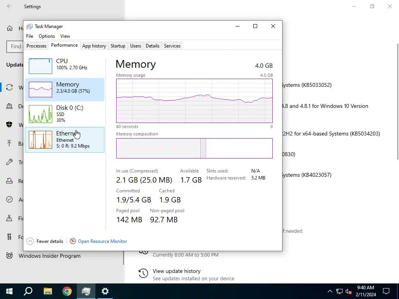The height and width of the screenshot is (299, 399).
Task: Open File Explorer from the taskbar
Action: (x=48, y=291)
